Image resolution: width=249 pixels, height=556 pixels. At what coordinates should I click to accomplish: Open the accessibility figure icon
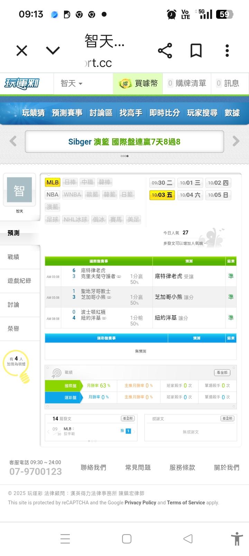[x=237, y=538]
